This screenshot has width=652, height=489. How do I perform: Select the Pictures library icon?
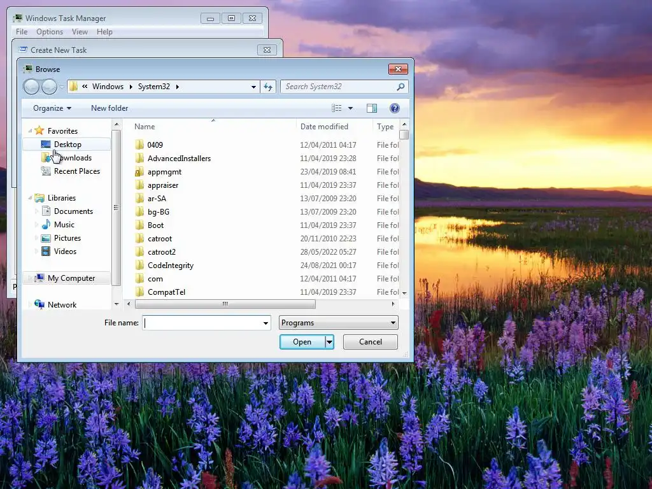click(46, 238)
